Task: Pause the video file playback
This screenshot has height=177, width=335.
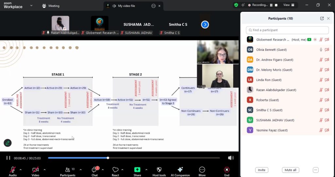Action: tap(8, 158)
